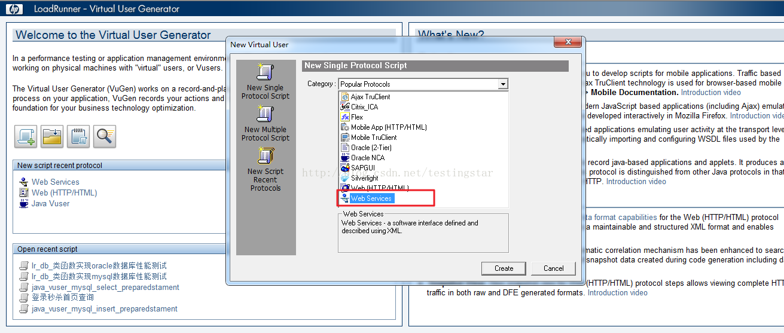Select New Single Protocol Script in the dialog sidebar

point(266,82)
